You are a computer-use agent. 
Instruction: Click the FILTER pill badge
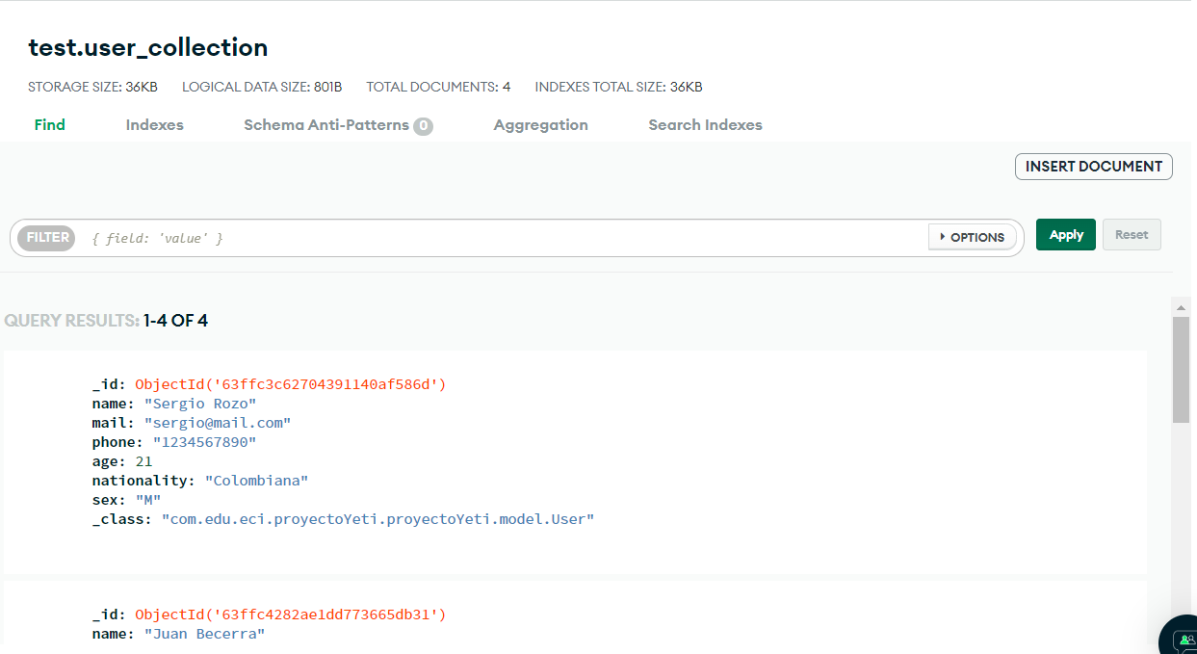click(x=45, y=237)
